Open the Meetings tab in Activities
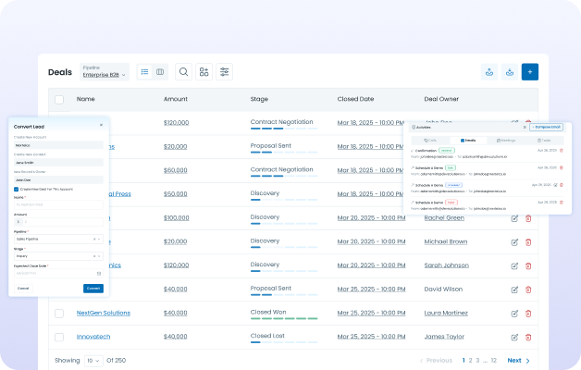The width and height of the screenshot is (581, 370). click(507, 140)
